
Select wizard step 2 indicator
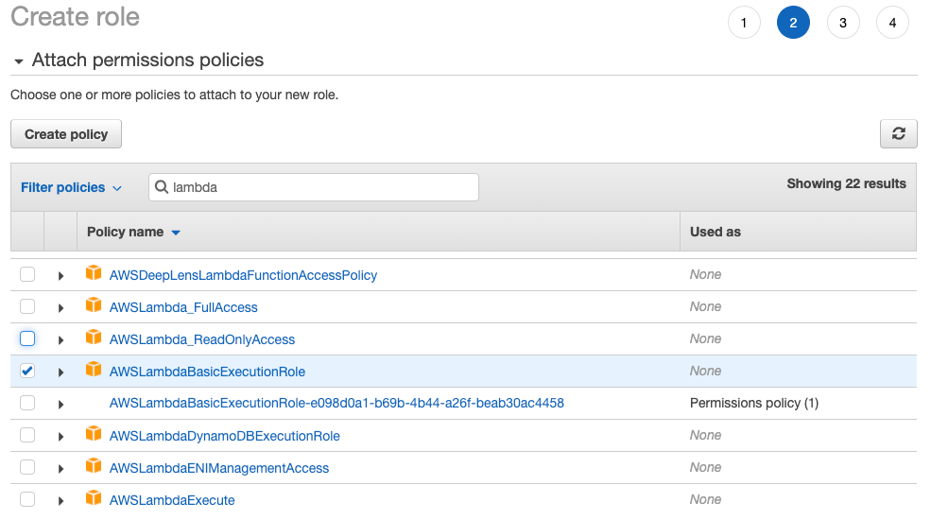[793, 23]
